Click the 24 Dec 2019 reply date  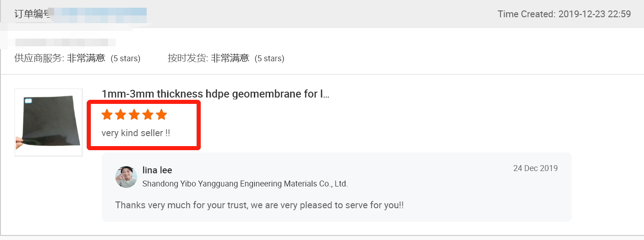coord(535,168)
